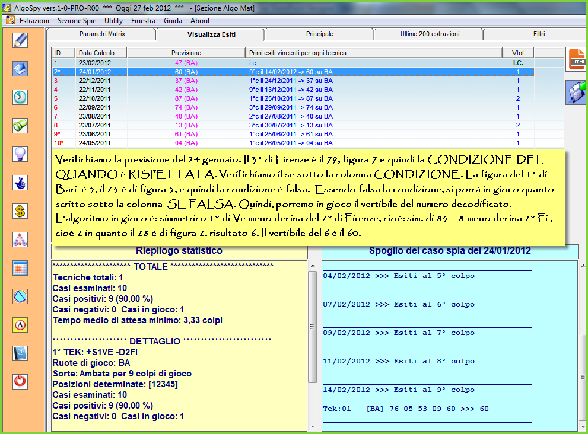Select the pencil edit tool in sidebar
Viewport: 588px width, 434px height.
click(x=20, y=40)
